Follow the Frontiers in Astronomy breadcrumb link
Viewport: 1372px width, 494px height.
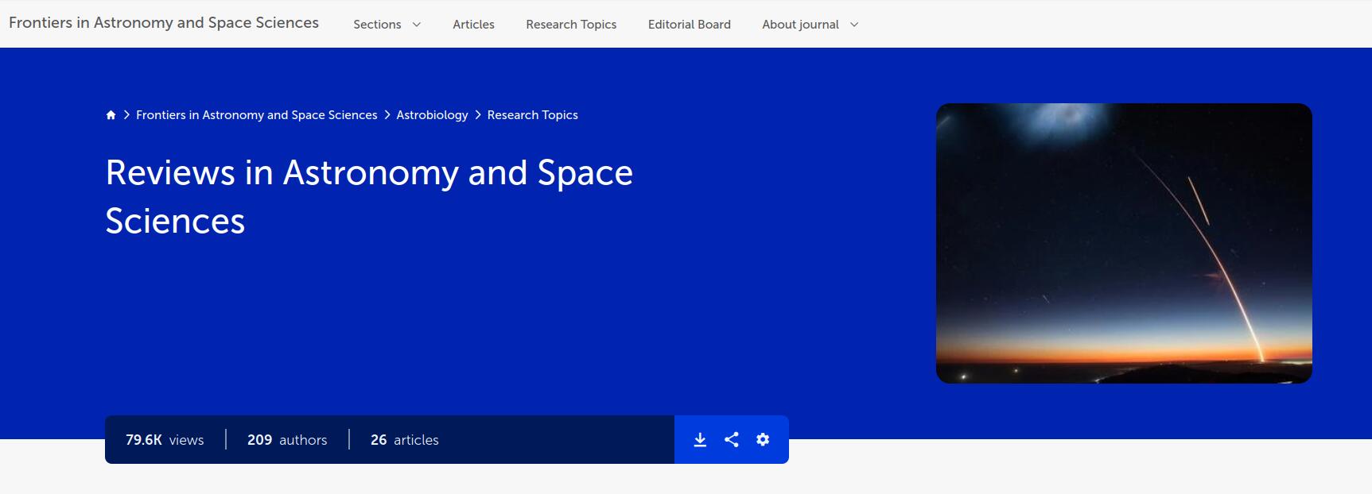(x=256, y=115)
